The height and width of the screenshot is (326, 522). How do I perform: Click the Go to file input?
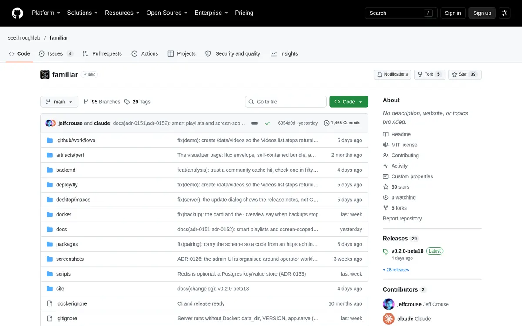(286, 102)
